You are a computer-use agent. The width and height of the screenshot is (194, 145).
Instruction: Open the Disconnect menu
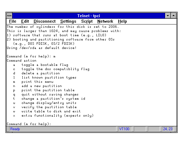[x=45, y=21]
